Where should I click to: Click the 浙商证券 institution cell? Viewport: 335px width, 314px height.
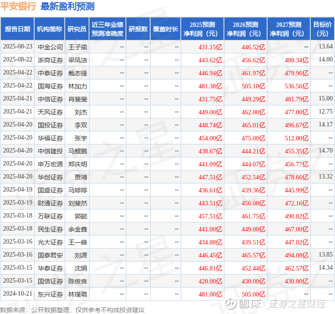tap(50, 60)
